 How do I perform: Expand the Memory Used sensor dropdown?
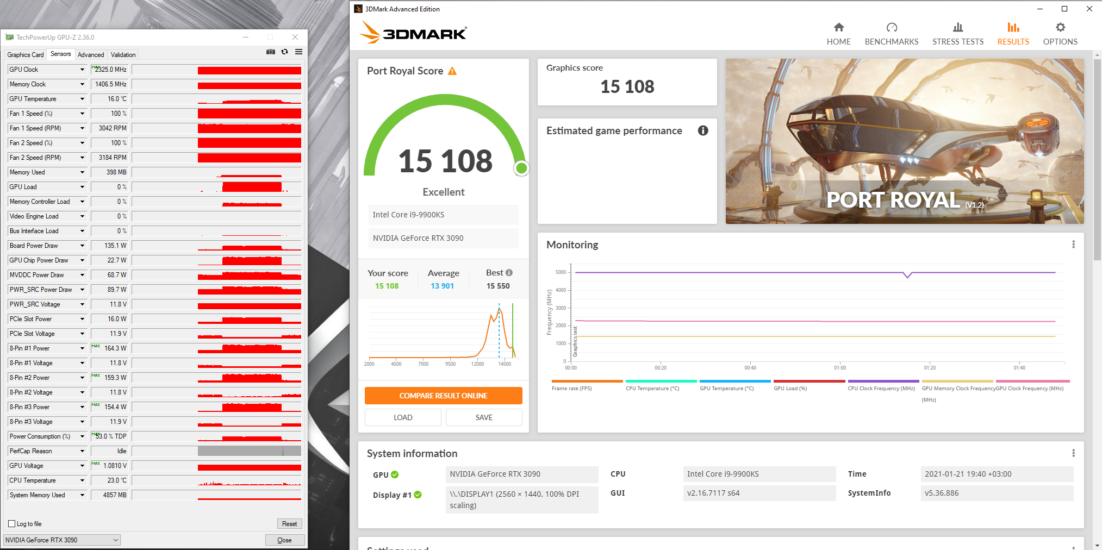82,172
